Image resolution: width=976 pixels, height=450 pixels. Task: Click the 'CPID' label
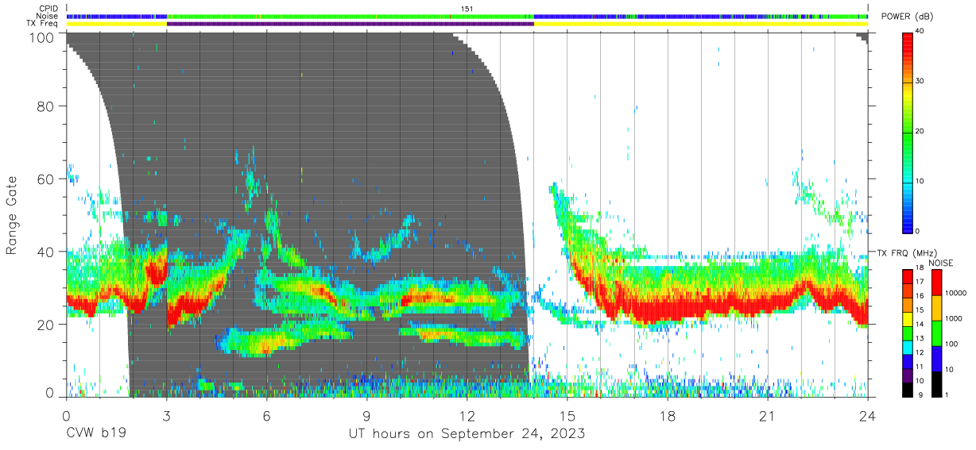point(49,9)
